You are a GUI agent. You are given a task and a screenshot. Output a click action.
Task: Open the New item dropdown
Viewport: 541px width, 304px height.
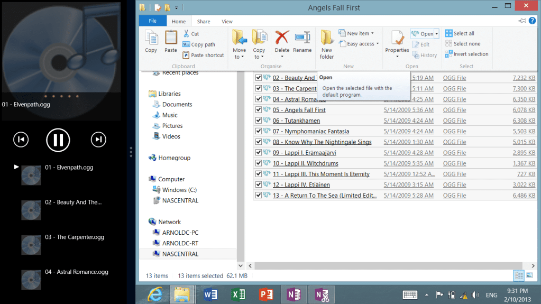tap(372, 33)
